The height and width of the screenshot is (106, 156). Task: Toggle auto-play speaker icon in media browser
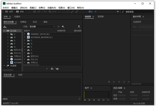pyautogui.click(x=57, y=69)
